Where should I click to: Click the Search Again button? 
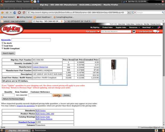8,53
